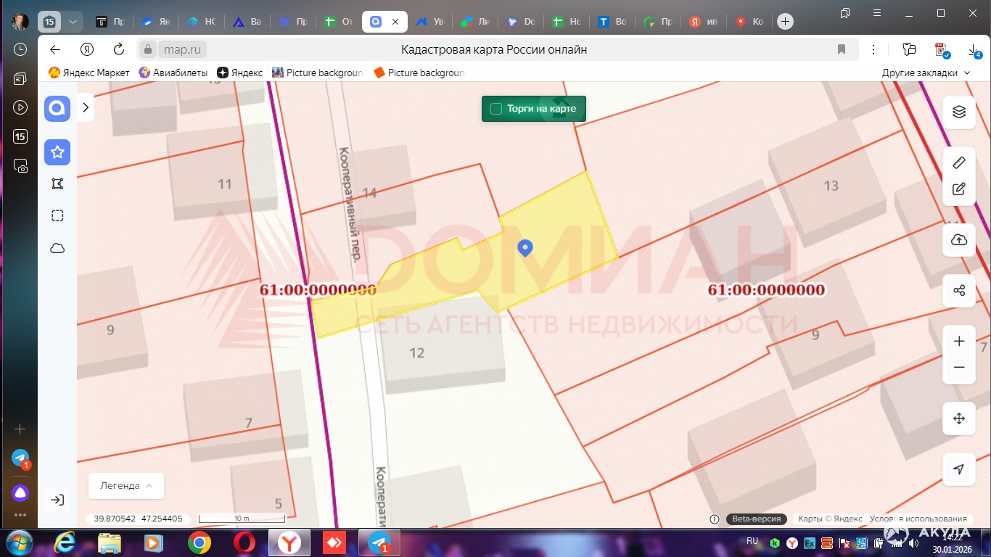Image resolution: width=991 pixels, height=557 pixels.
Task: Click the browser address bar
Action: [493, 49]
